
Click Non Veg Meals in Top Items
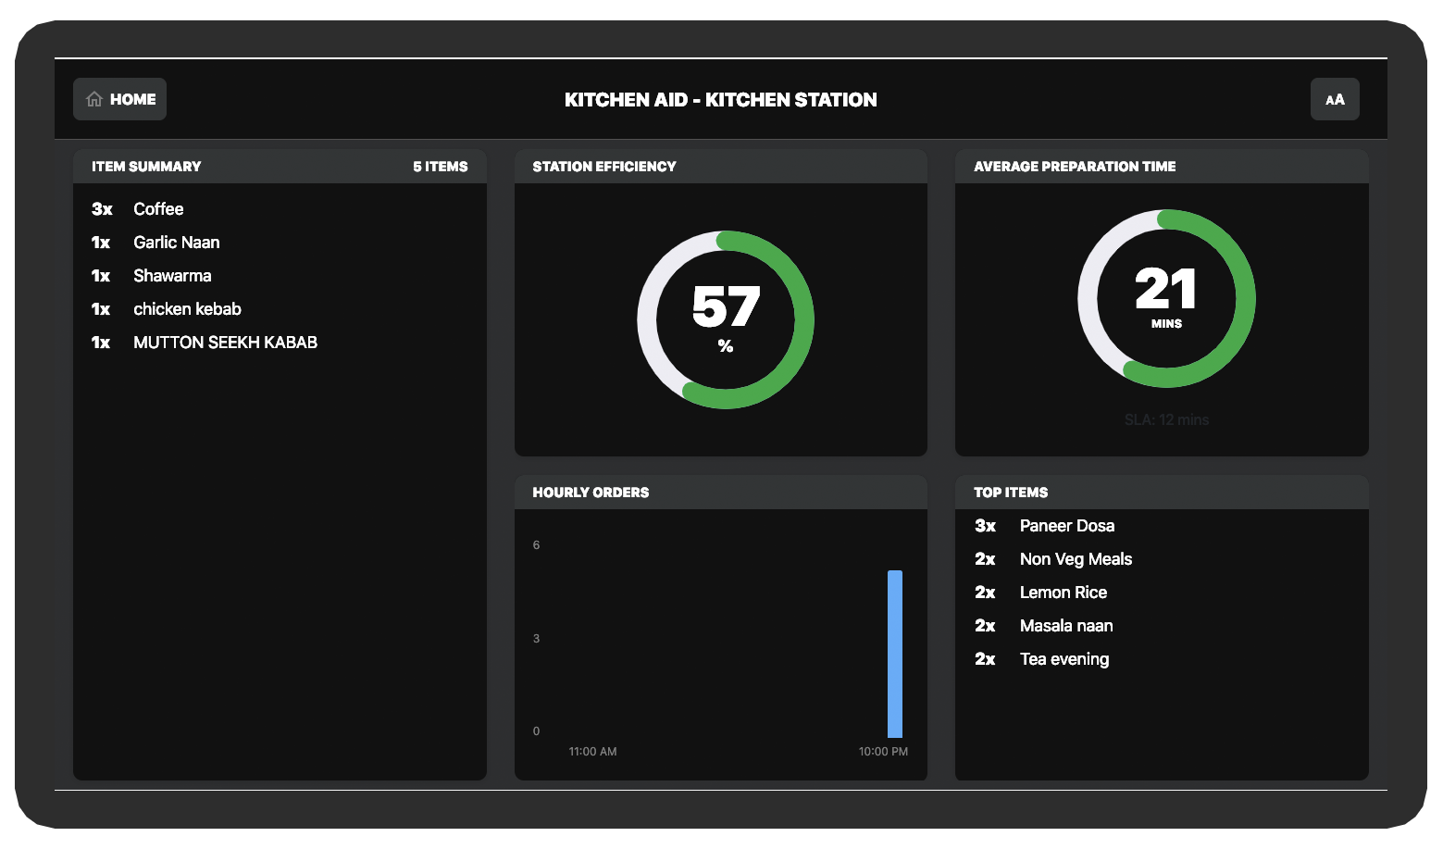[x=1076, y=559]
